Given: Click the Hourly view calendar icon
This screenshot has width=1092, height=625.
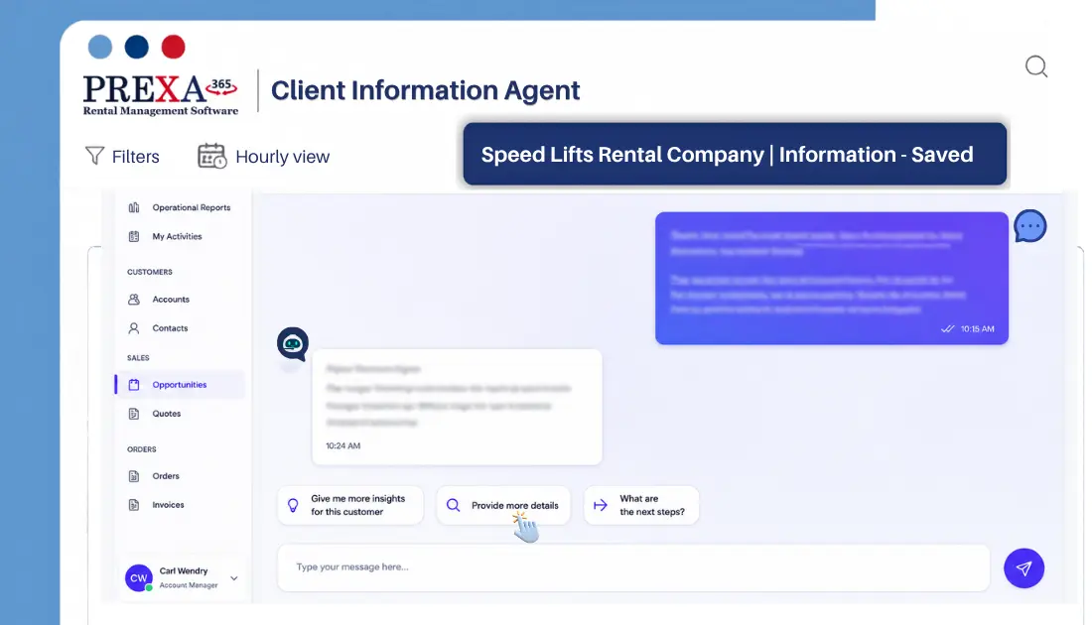Looking at the screenshot, I should [x=211, y=156].
